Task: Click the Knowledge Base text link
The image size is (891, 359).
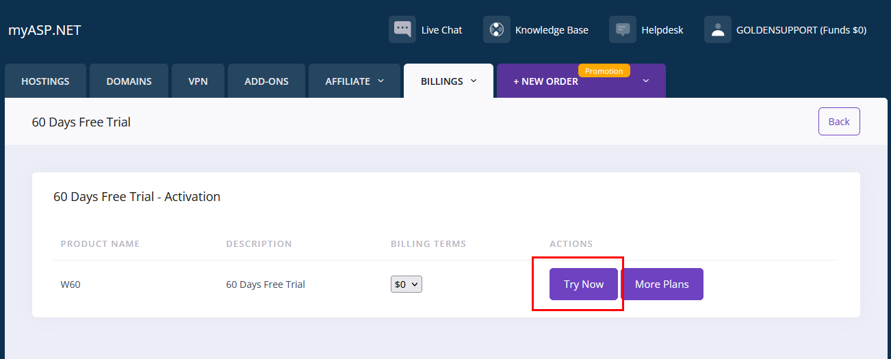Action: (x=552, y=30)
